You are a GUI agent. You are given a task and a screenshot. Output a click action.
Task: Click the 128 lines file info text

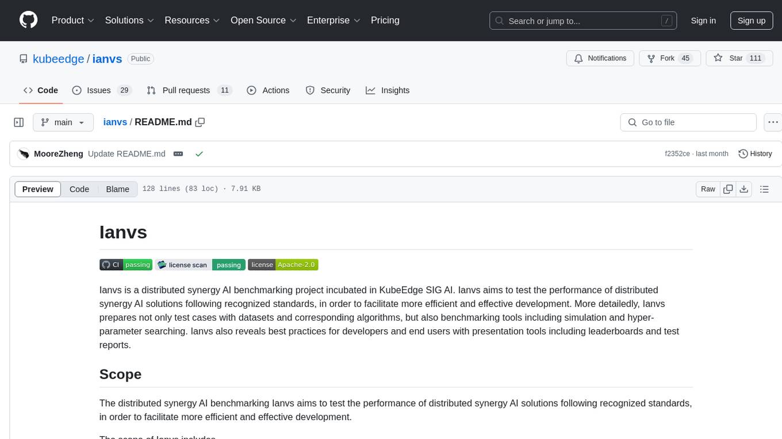[201, 189]
